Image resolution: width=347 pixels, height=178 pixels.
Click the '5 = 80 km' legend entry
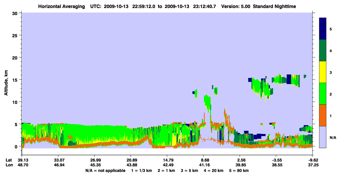coord(239,171)
